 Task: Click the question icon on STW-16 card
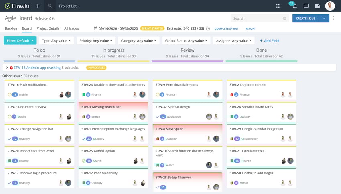pyautogui.click(x=10, y=94)
